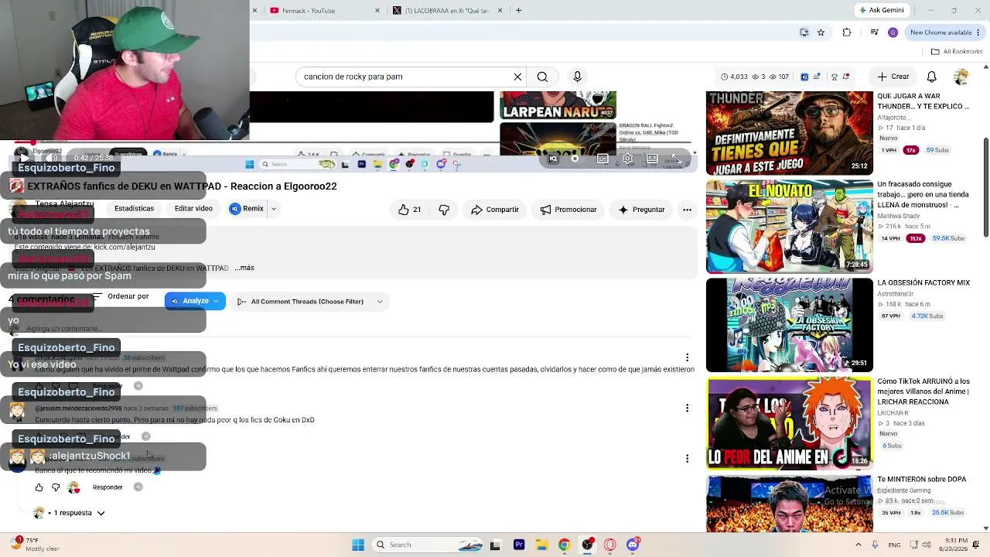Open more actions menu beside Preguntar
The image size is (990, 557).
pos(687,210)
